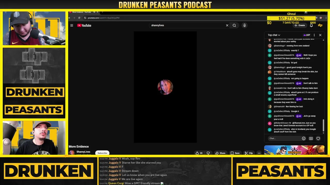The width and height of the screenshot is (330, 185).
Task: Open the chat emoji picker
Action: tap(304, 138)
